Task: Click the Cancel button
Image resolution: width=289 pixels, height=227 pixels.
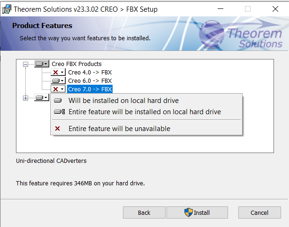Action: (259, 212)
